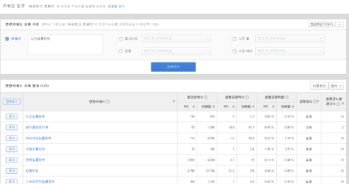Collapse the 연관키워드 조회 기준 panel

point(339,24)
